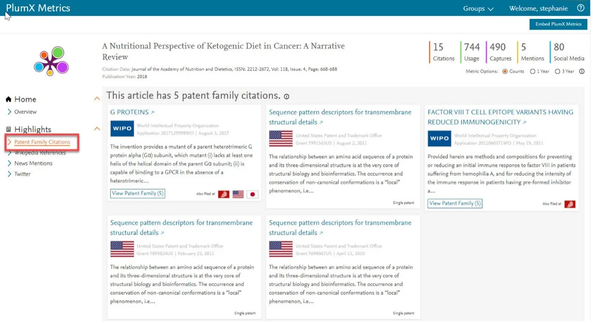This screenshot has width=593, height=323.
Task: Click the Embed PlumX Metrics button
Action: tap(558, 24)
